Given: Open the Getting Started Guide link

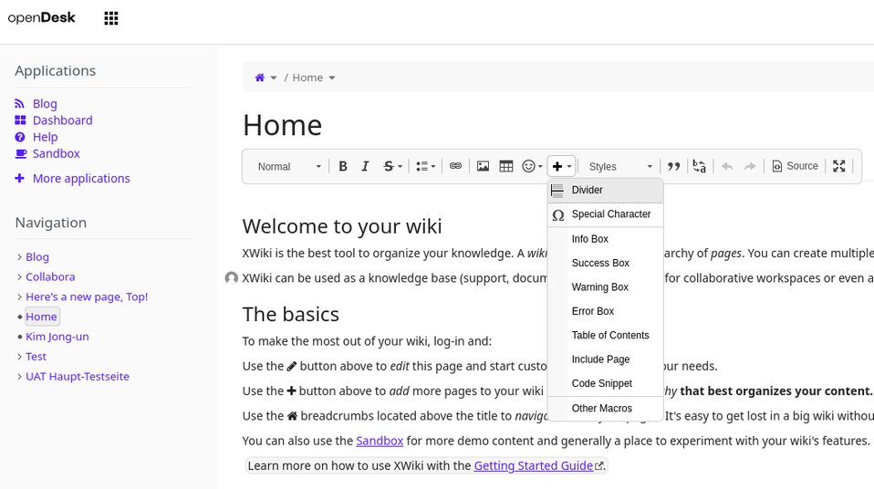Looking at the screenshot, I should (534, 465).
